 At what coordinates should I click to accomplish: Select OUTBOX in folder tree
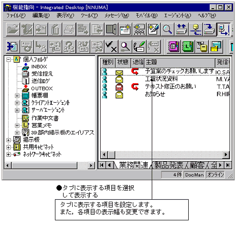42,88
